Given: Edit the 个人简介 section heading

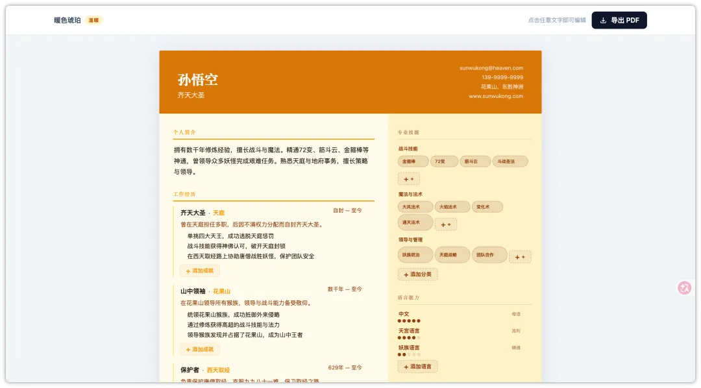Looking at the screenshot, I should click(184, 132).
